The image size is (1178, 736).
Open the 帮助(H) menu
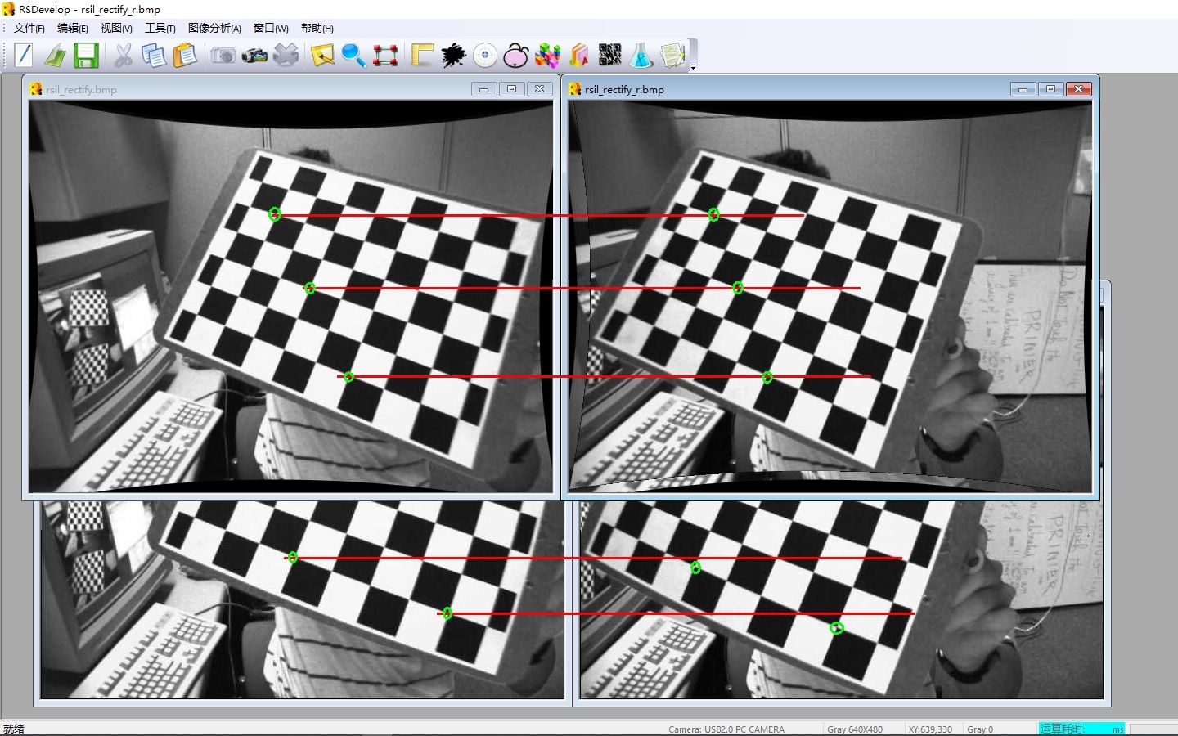coord(317,28)
